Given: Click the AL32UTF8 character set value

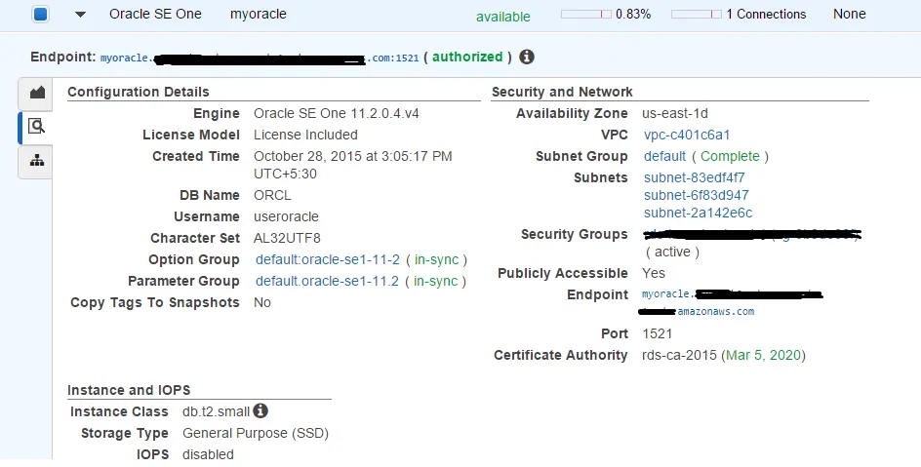Looking at the screenshot, I should click(x=287, y=238).
